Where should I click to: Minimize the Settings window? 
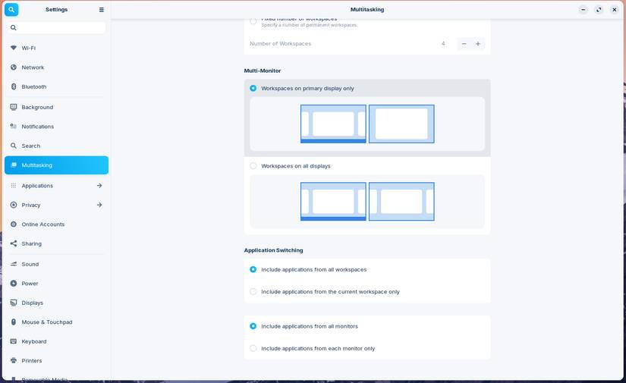[584, 10]
